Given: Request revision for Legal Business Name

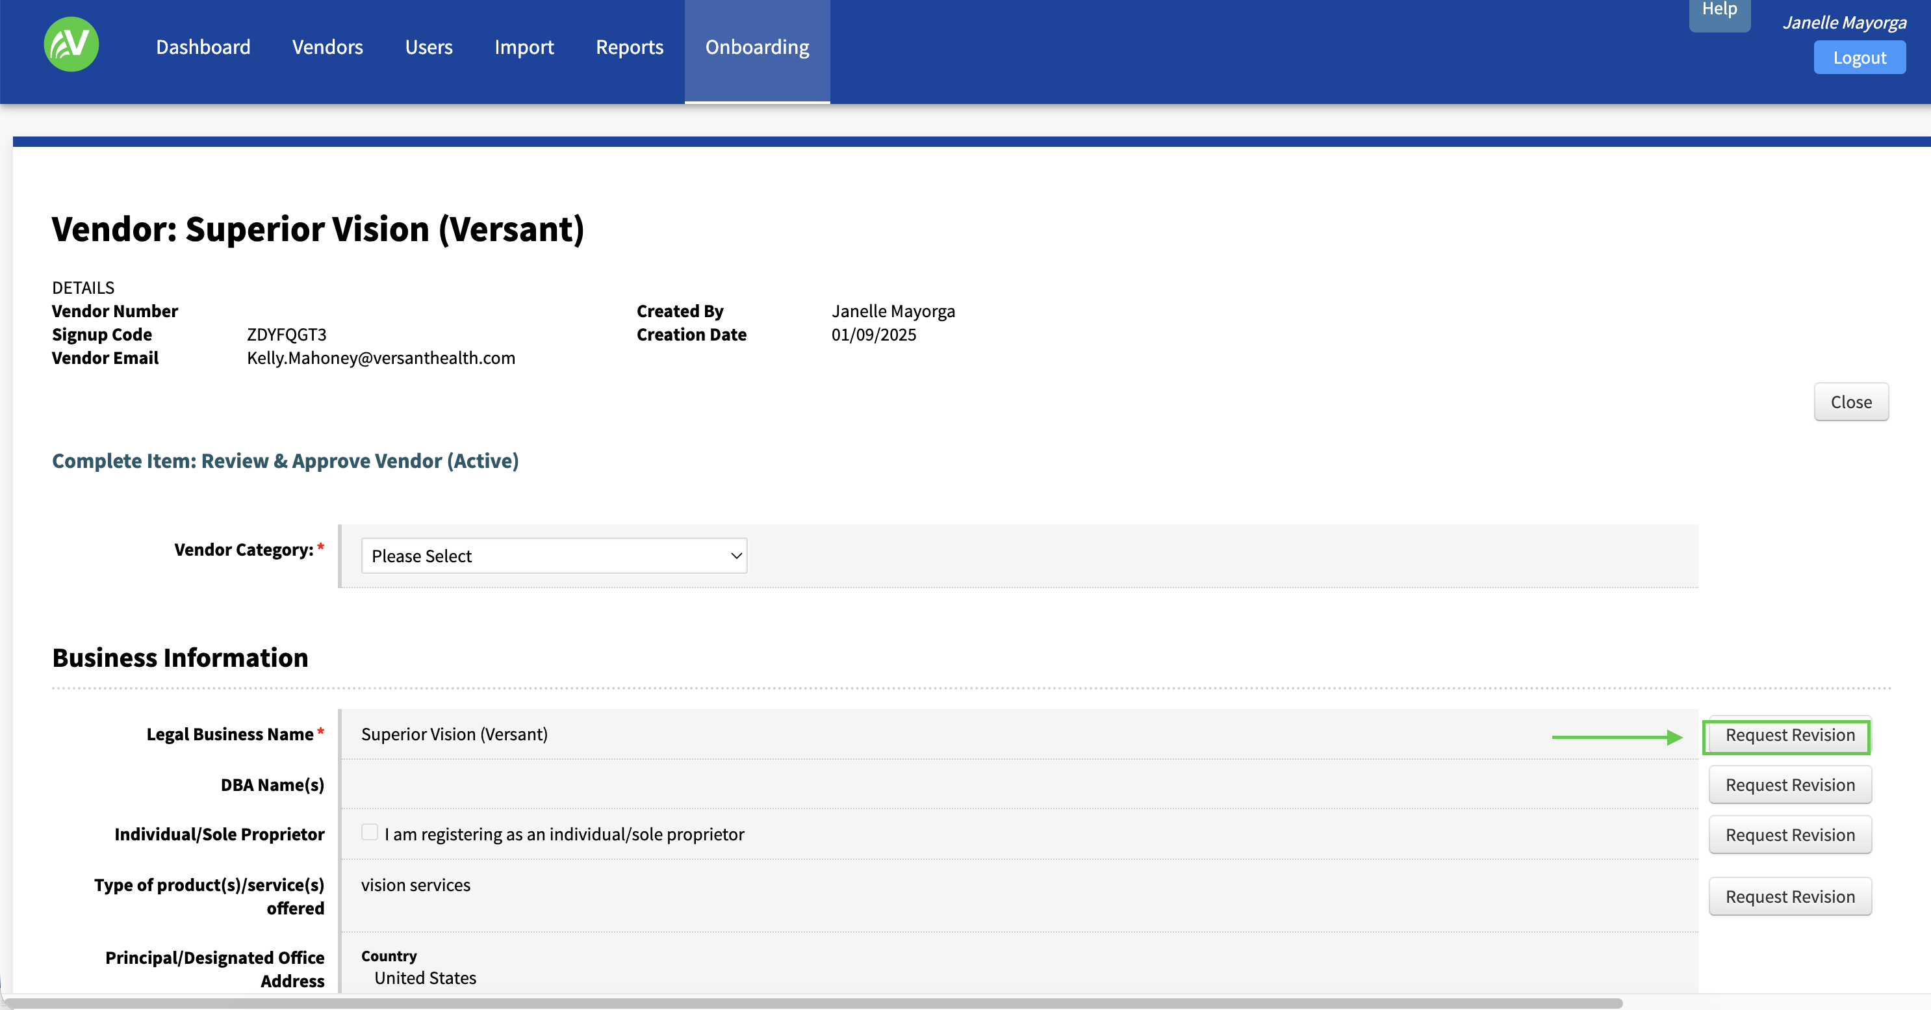Looking at the screenshot, I should pos(1789,735).
